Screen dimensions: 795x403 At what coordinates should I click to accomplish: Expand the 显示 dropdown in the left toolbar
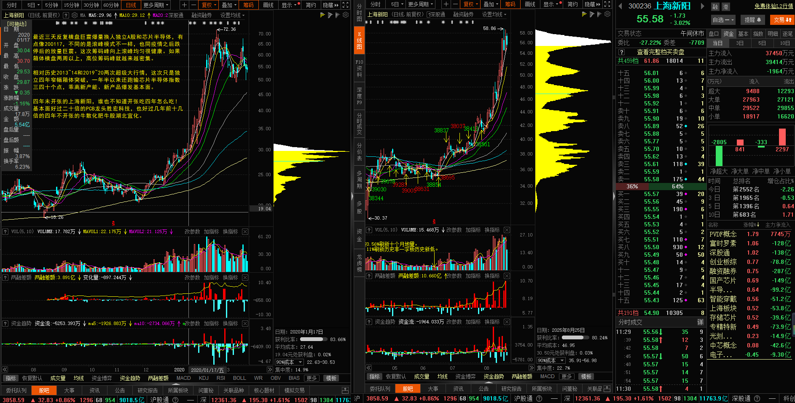[x=290, y=5]
